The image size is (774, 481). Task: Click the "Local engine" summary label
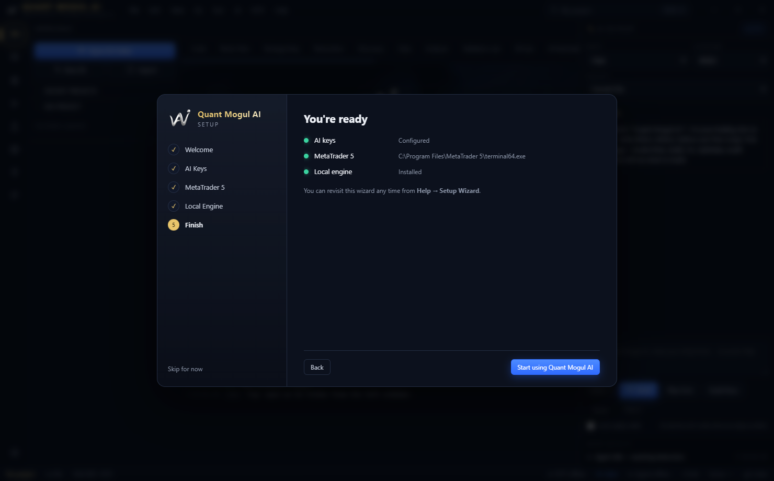(333, 172)
